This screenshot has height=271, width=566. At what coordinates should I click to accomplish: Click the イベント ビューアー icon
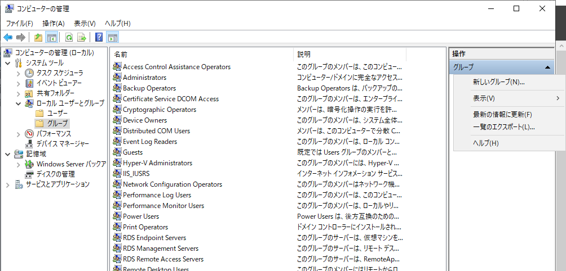pyautogui.click(x=29, y=84)
